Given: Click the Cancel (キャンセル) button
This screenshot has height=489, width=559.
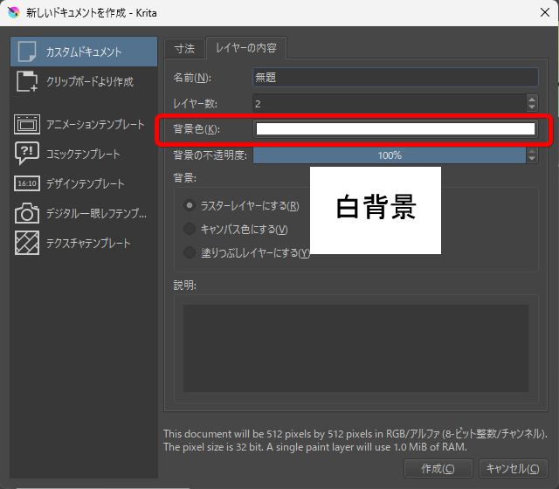Looking at the screenshot, I should (x=513, y=468).
